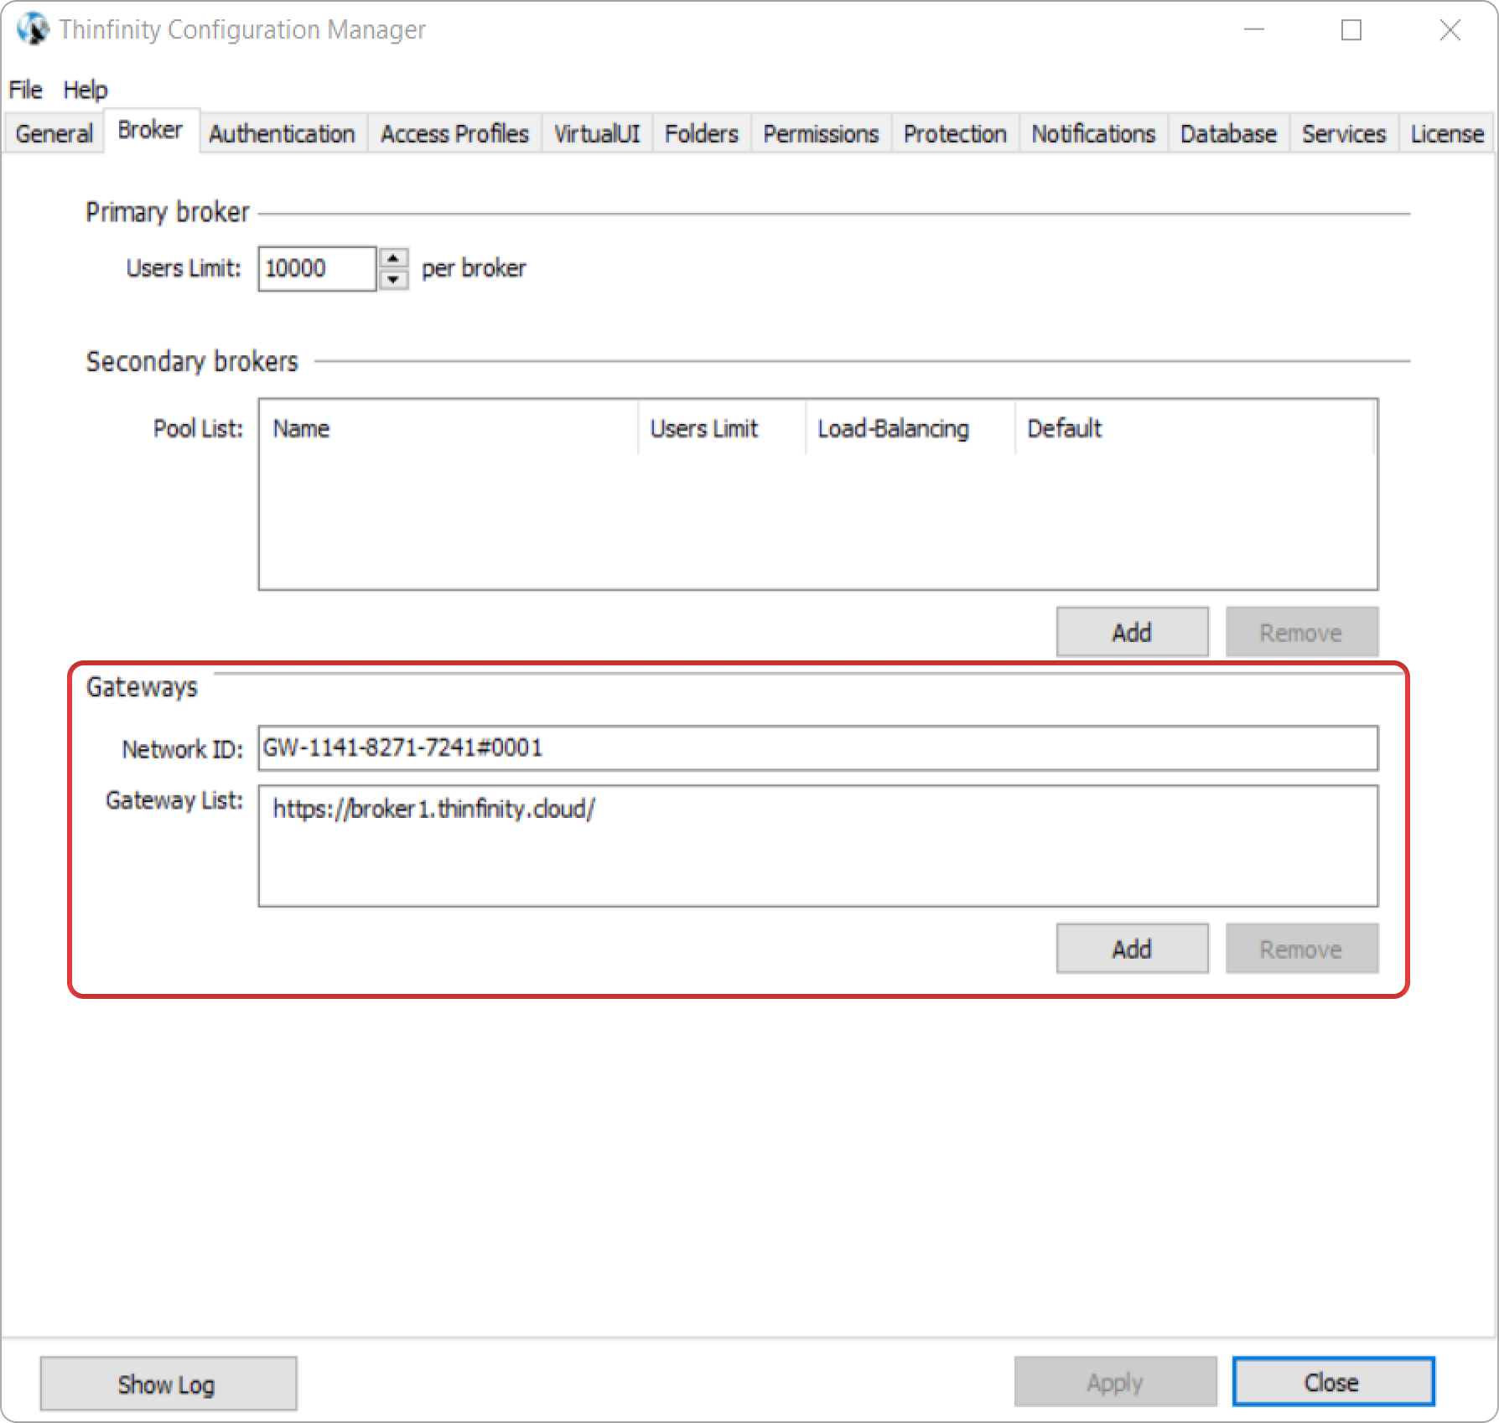Add a secondary broker pool

point(1132,632)
